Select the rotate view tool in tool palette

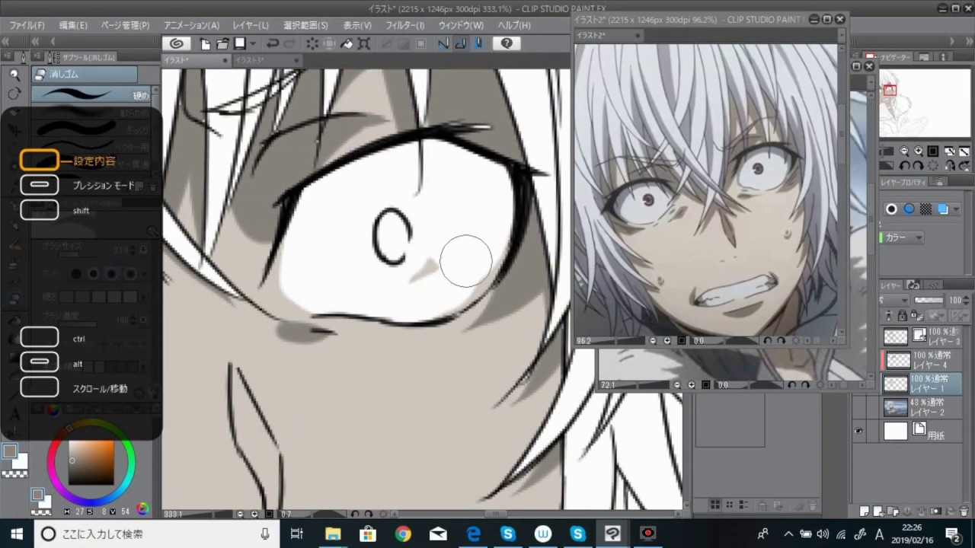pos(14,94)
